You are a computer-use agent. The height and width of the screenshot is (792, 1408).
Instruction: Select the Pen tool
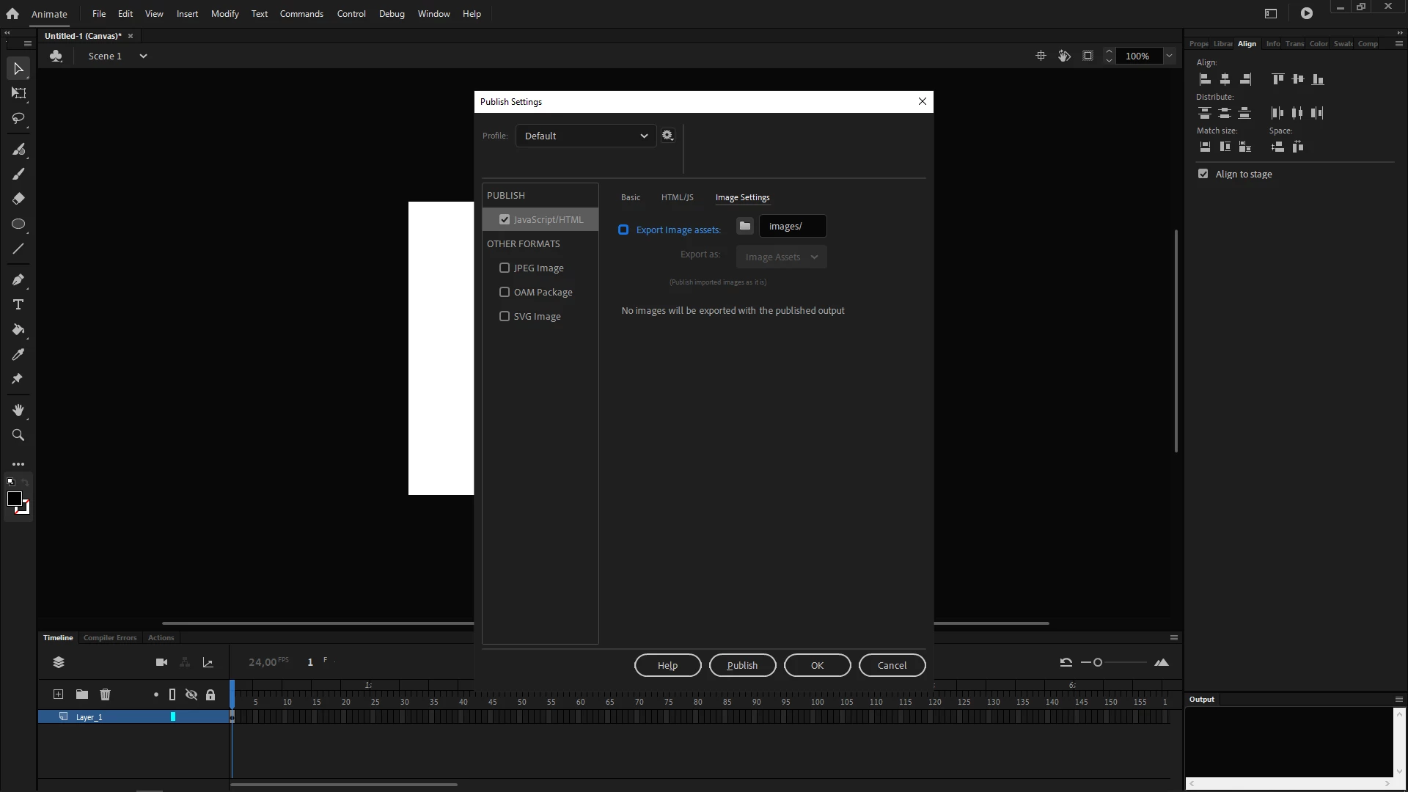(18, 280)
